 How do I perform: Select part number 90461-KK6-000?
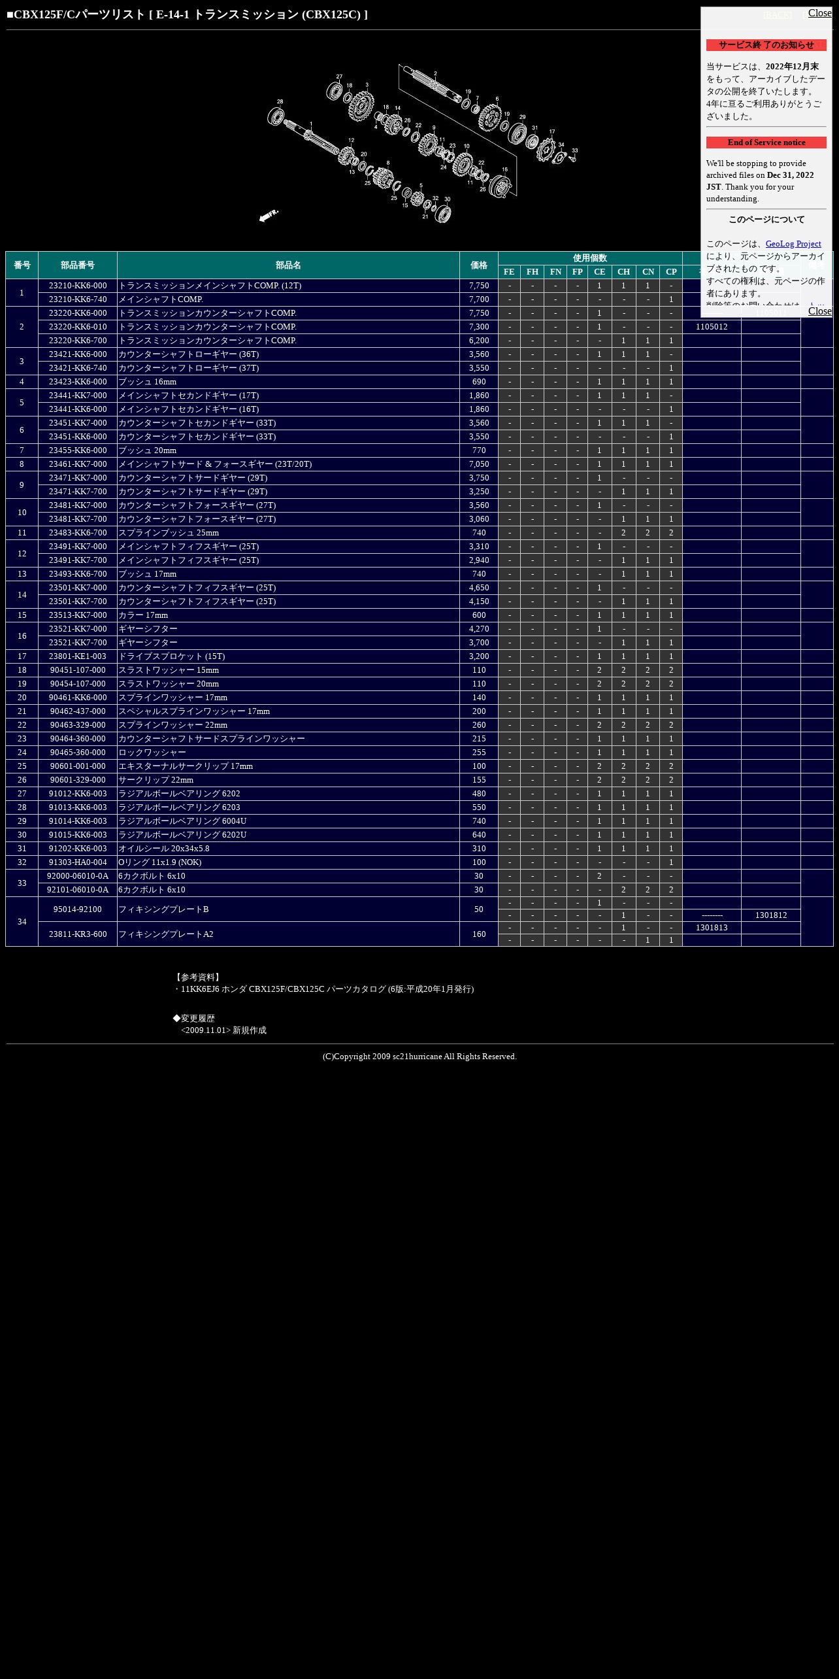pos(78,698)
